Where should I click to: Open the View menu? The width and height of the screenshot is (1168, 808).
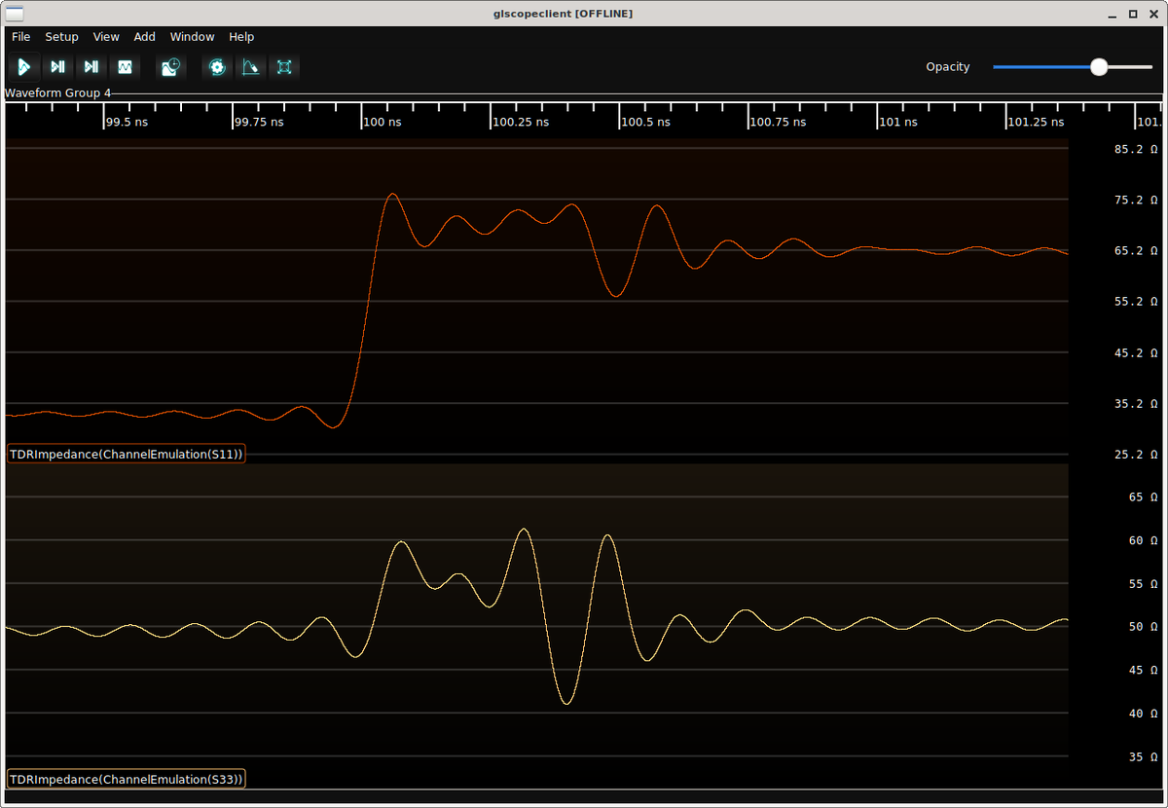(106, 37)
